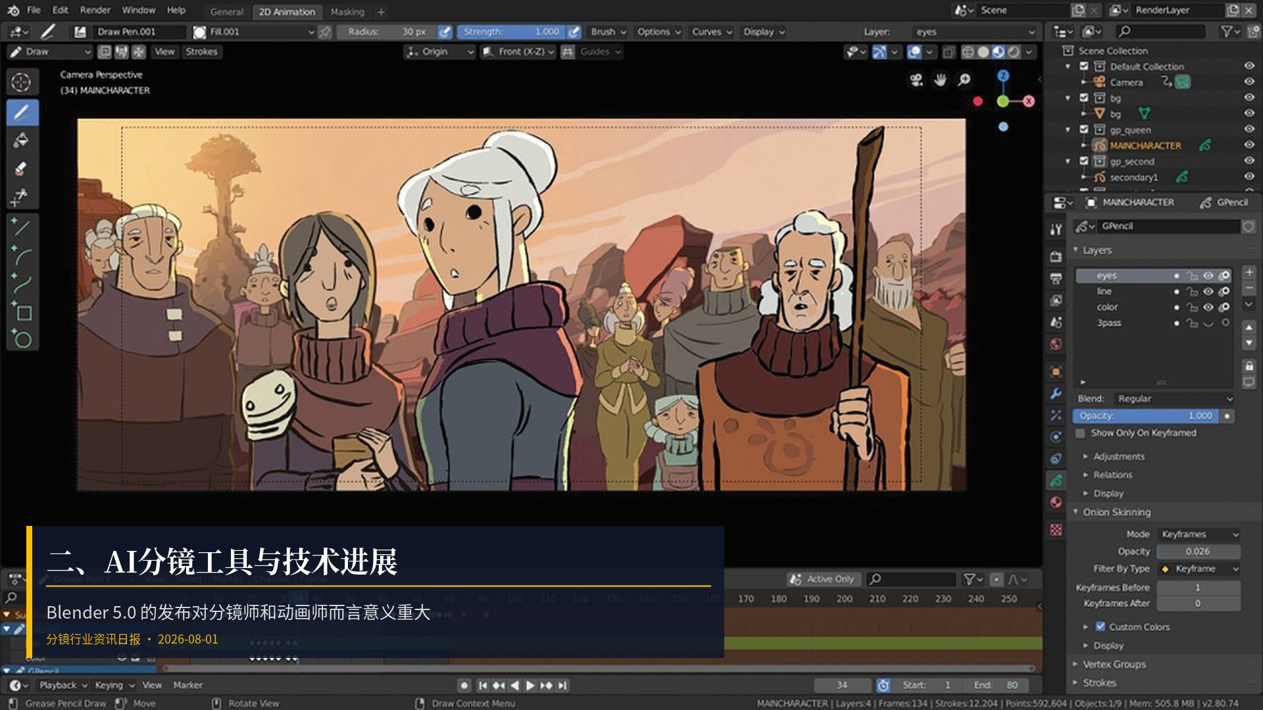
Task: Click the zoom magnifier icon in viewport
Action: coord(964,80)
